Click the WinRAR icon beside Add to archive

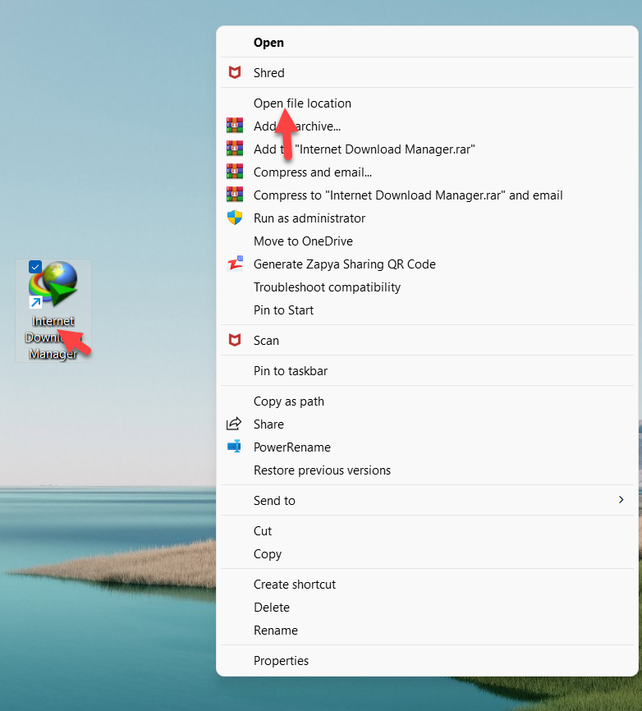coord(235,126)
